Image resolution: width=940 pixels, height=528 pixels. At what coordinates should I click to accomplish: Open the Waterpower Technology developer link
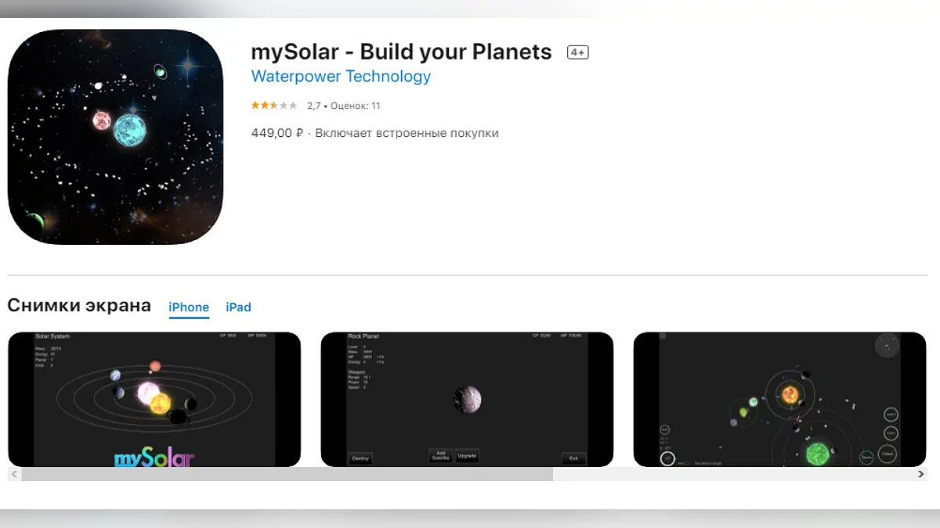pyautogui.click(x=341, y=77)
